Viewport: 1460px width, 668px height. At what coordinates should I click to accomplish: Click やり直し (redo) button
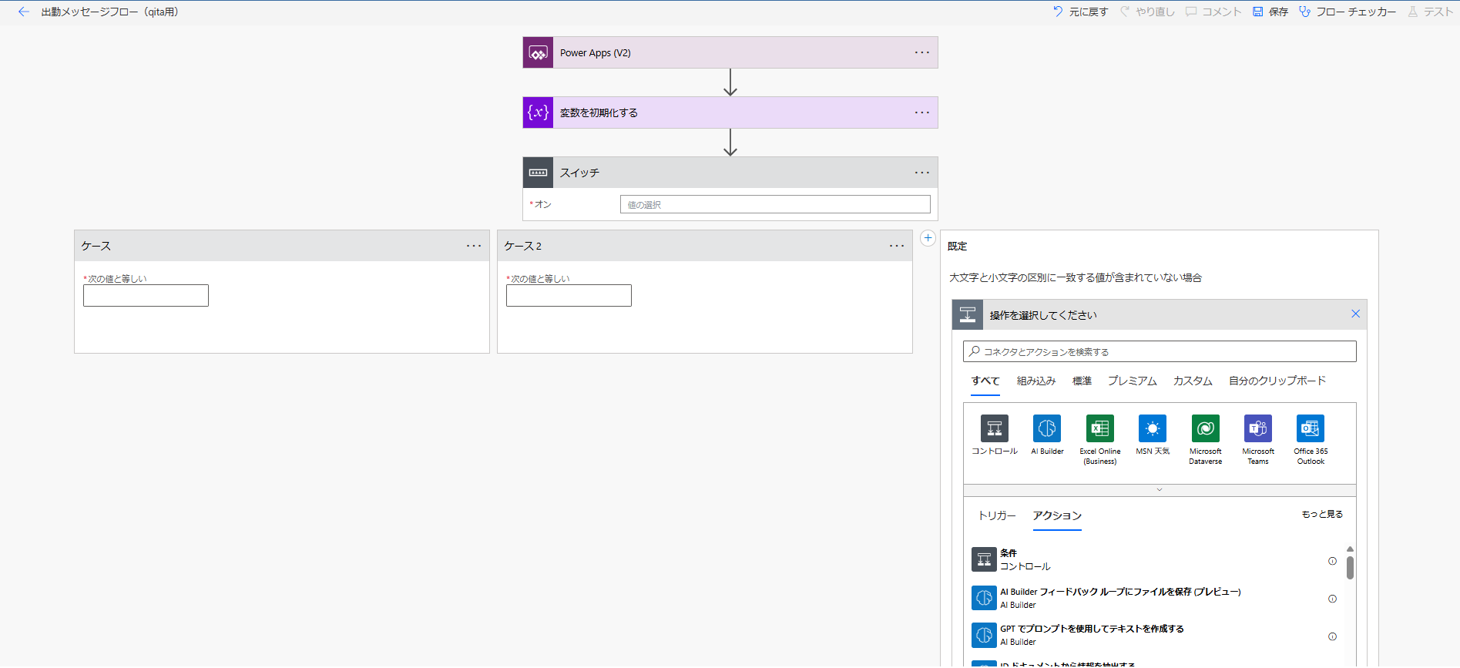pyautogui.click(x=1147, y=12)
